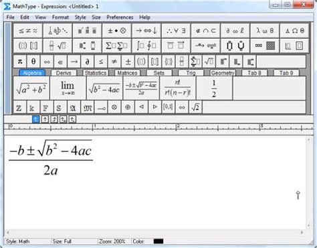Image resolution: width=317 pixels, height=248 pixels.
Task: Insert blackboard Z symbol
Action: (19, 107)
